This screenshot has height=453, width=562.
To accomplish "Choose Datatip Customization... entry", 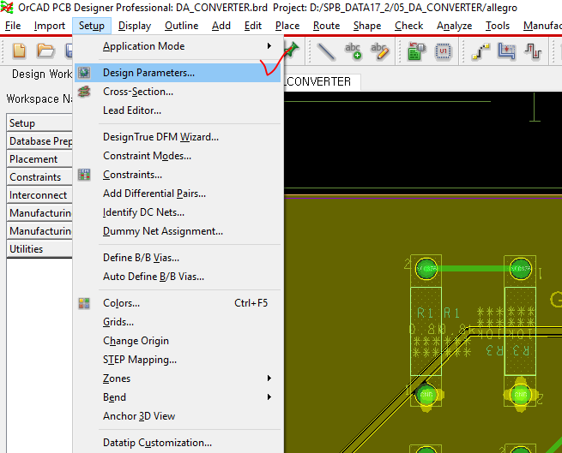I will point(178,443).
